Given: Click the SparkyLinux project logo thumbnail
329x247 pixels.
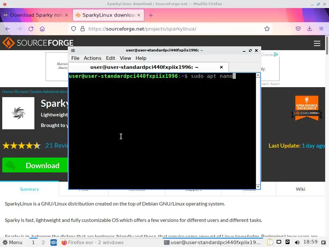Looking at the screenshot, I should click(18, 113).
